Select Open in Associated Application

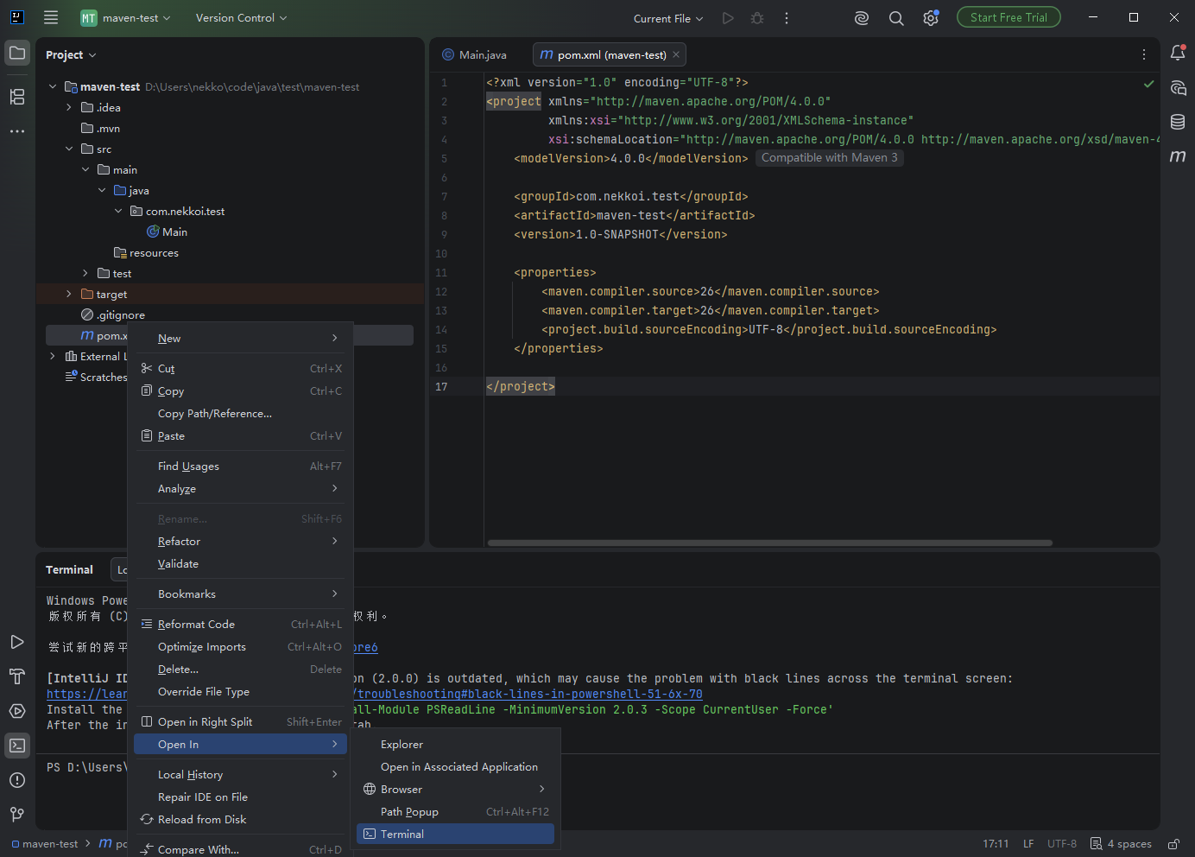[x=455, y=766]
